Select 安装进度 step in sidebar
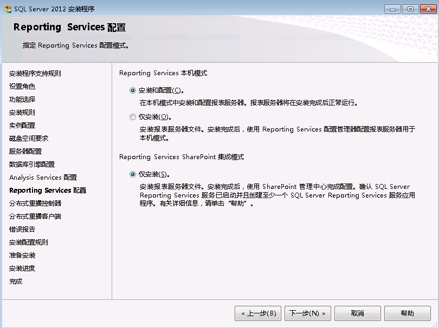Image resolution: width=439 pixels, height=328 pixels. pyautogui.click(x=22, y=268)
